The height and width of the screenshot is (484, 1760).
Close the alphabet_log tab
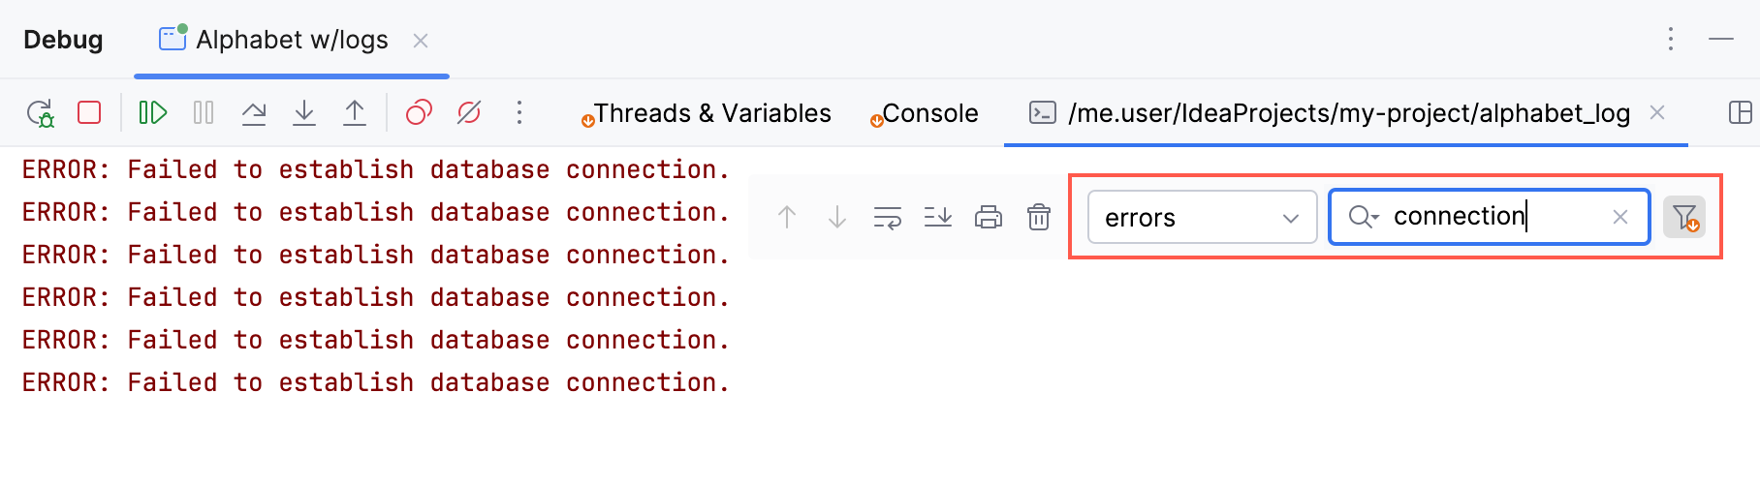coord(1657,112)
